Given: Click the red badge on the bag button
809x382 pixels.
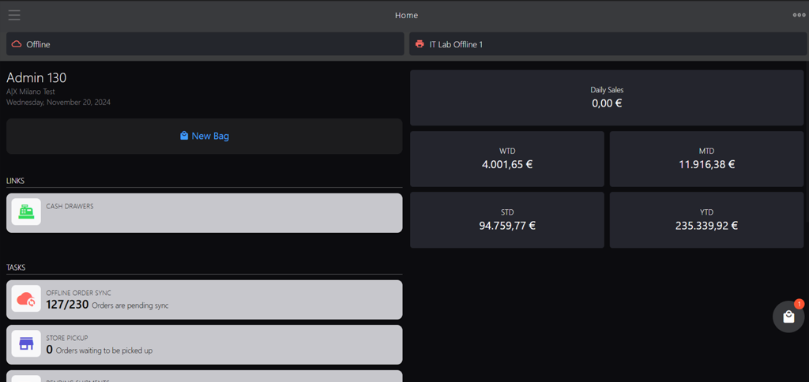Looking at the screenshot, I should pyautogui.click(x=800, y=304).
